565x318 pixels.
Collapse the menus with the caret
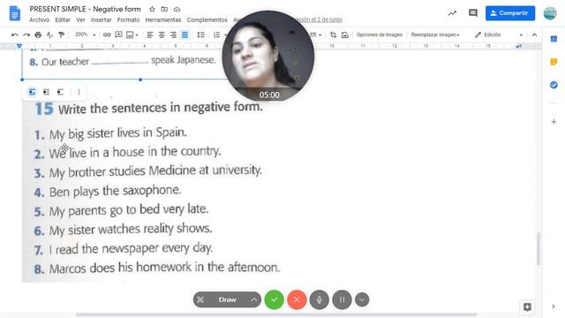pos(534,35)
